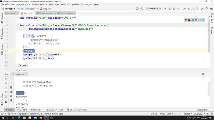Run with coverage from the toolbar
214x120 pixels.
pyautogui.click(x=174, y=9)
